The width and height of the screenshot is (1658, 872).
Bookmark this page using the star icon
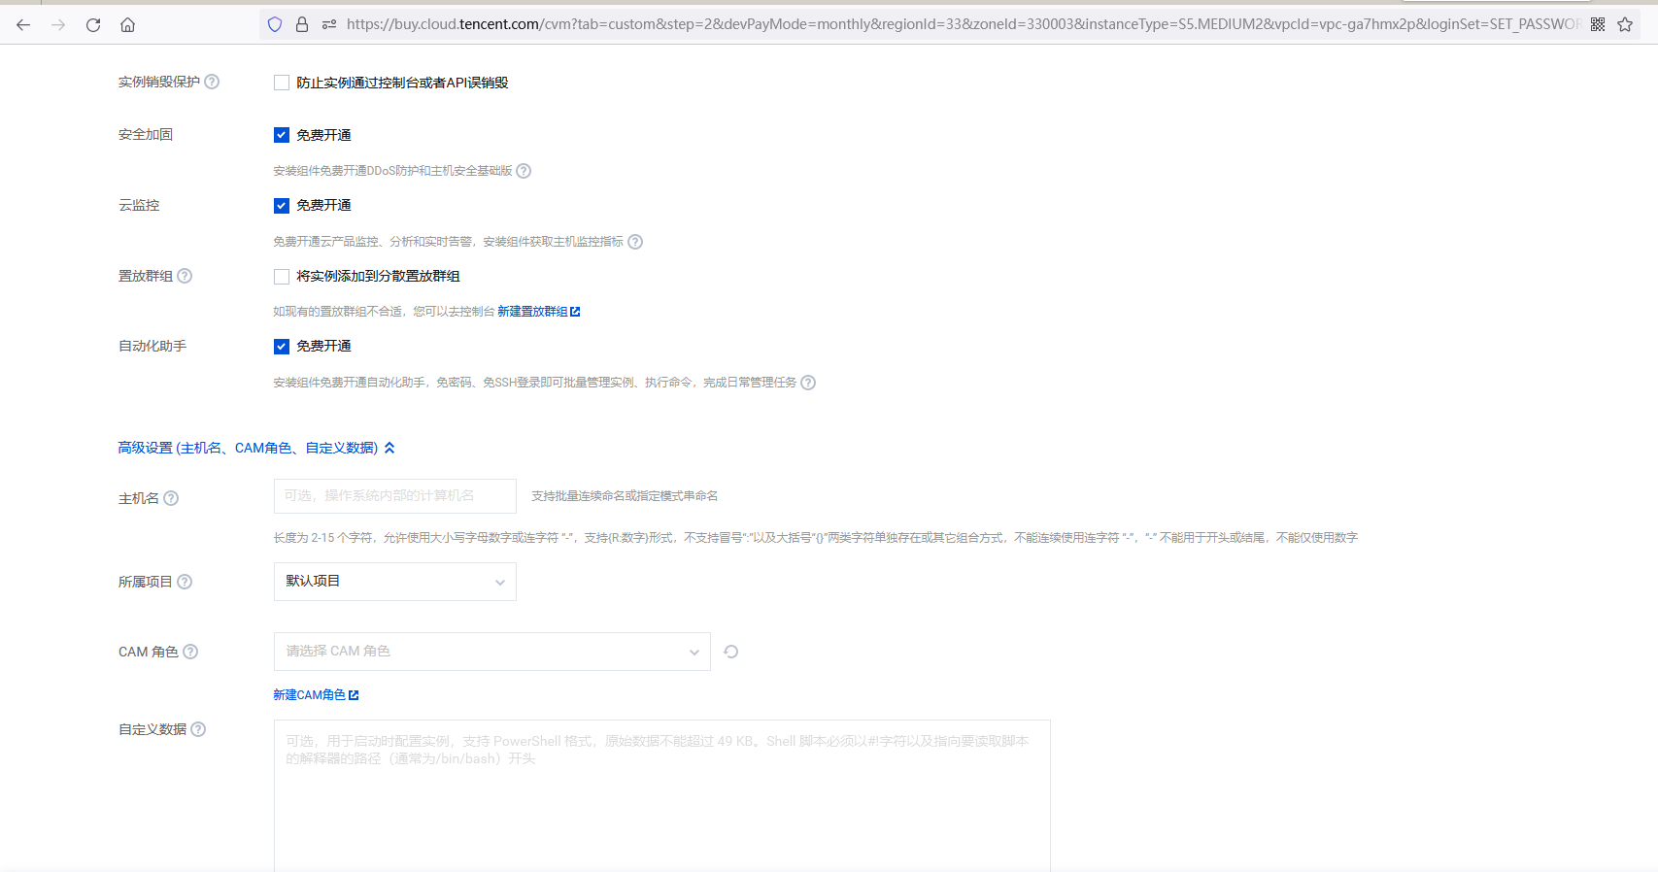click(1625, 25)
